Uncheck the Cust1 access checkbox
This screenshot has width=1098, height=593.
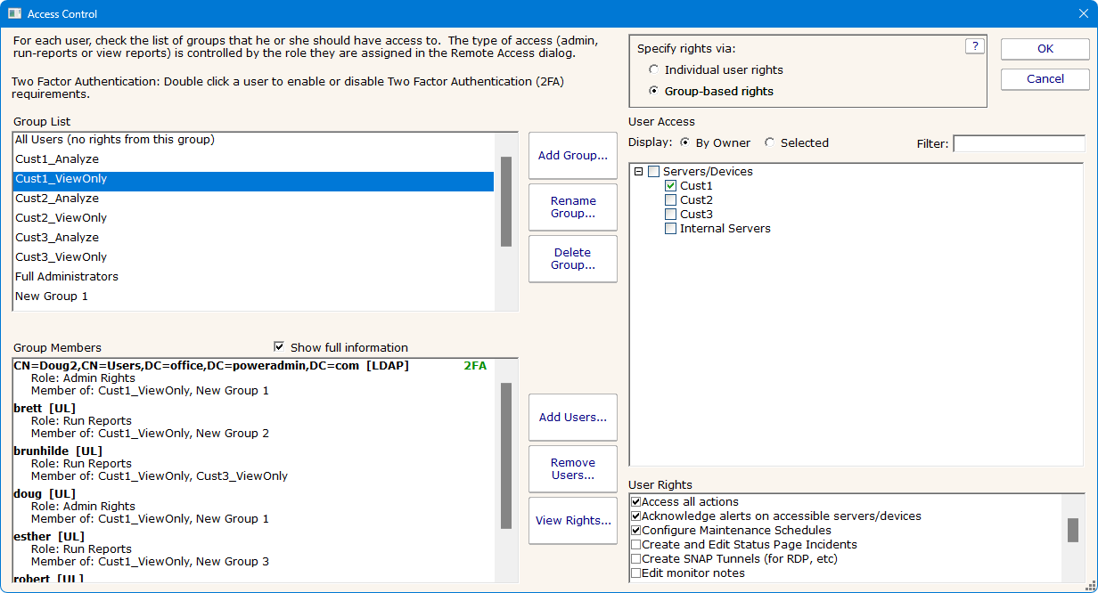(670, 185)
